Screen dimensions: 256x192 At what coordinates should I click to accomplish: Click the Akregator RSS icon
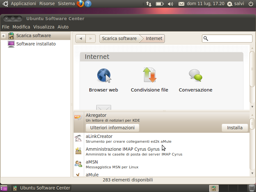pyautogui.click(x=78, y=117)
